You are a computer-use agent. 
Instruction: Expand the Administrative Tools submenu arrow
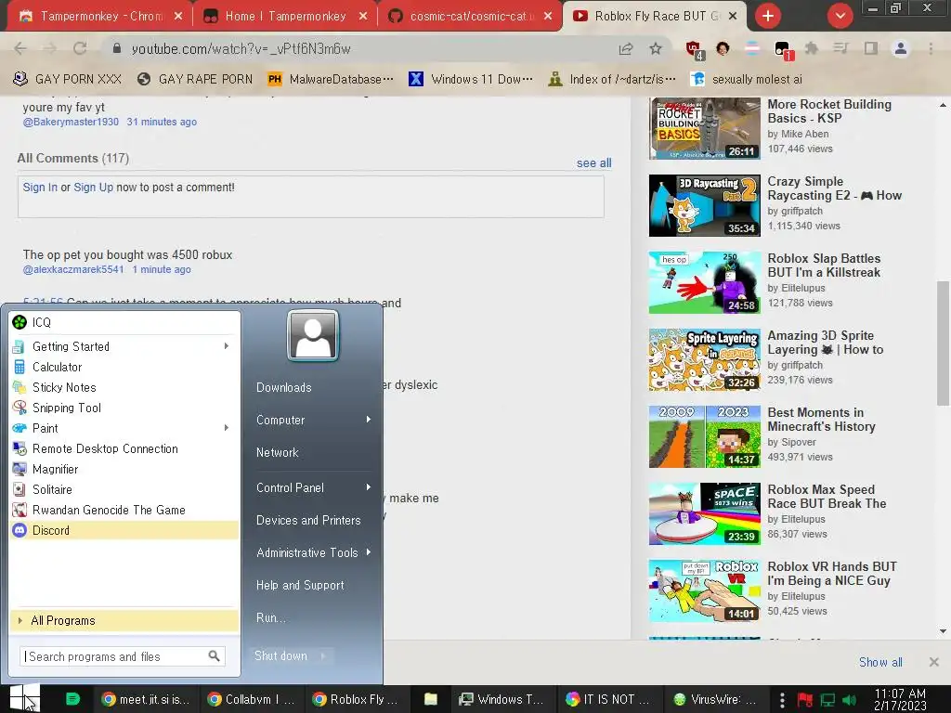368,552
